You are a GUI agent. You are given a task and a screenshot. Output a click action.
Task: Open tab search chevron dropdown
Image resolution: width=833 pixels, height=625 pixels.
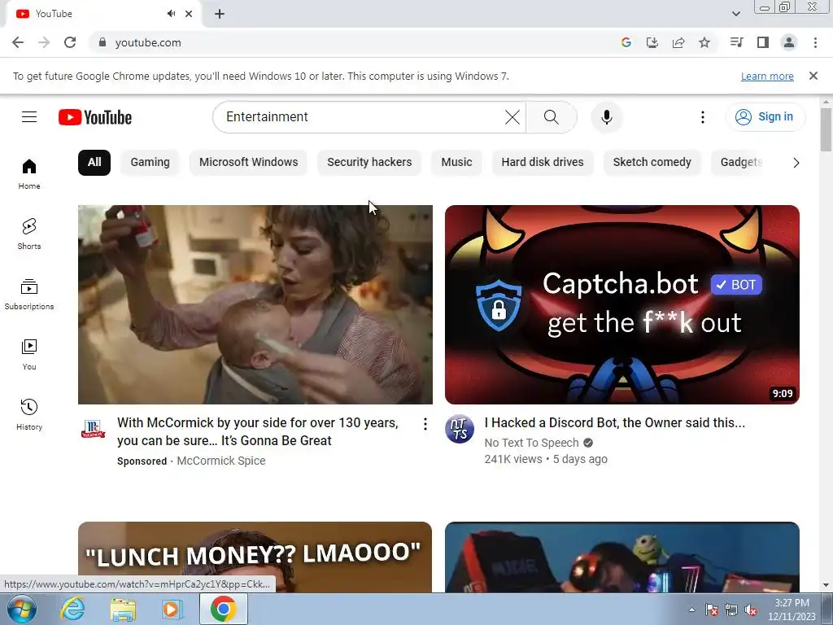coord(735,14)
